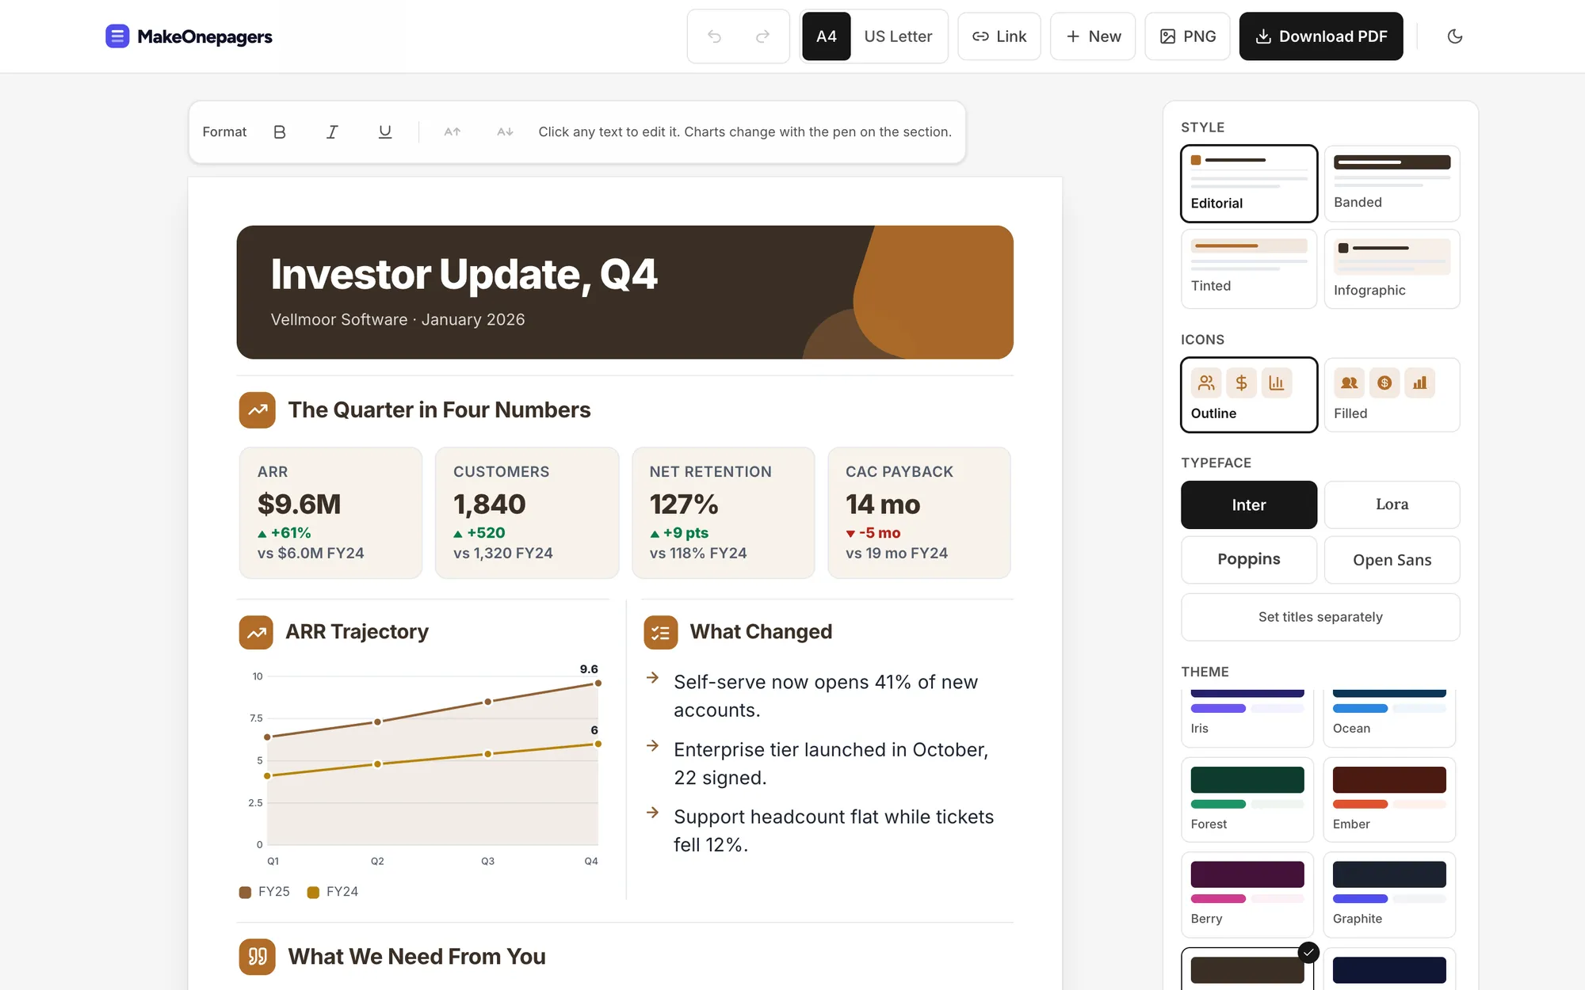Image resolution: width=1585 pixels, height=990 pixels.
Task: Click the What Changed checklist icon
Action: (661, 632)
